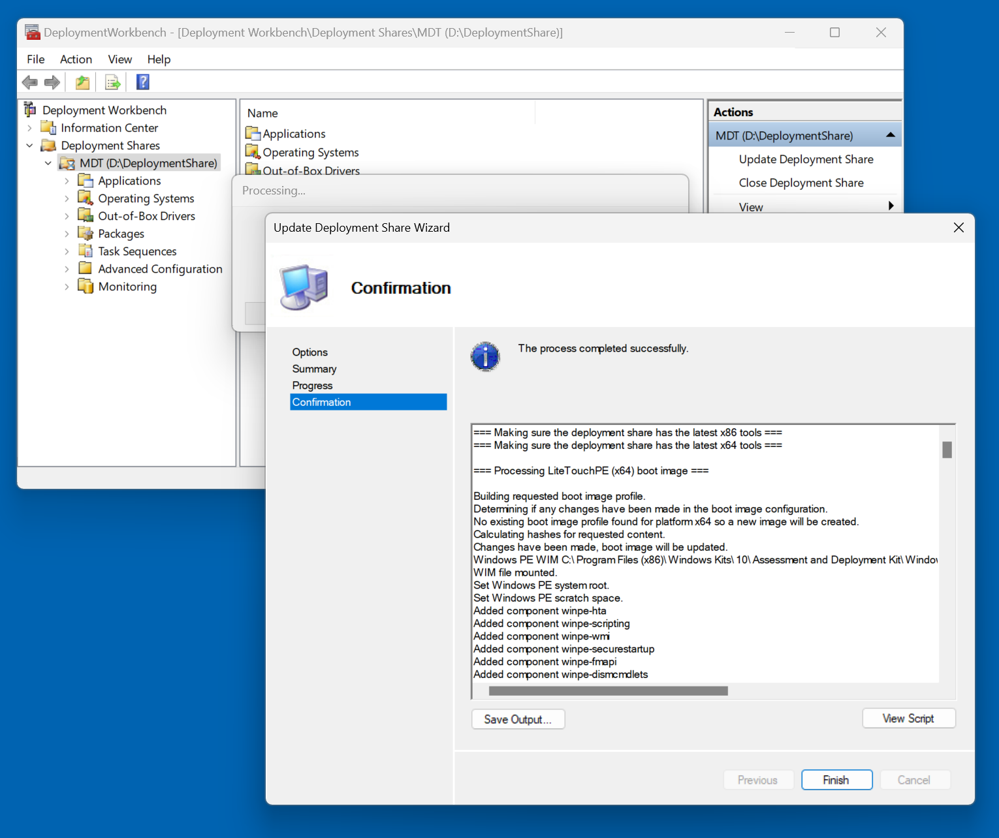Click the Help question mark toolbar icon
Viewport: 999px width, 838px height.
[143, 82]
